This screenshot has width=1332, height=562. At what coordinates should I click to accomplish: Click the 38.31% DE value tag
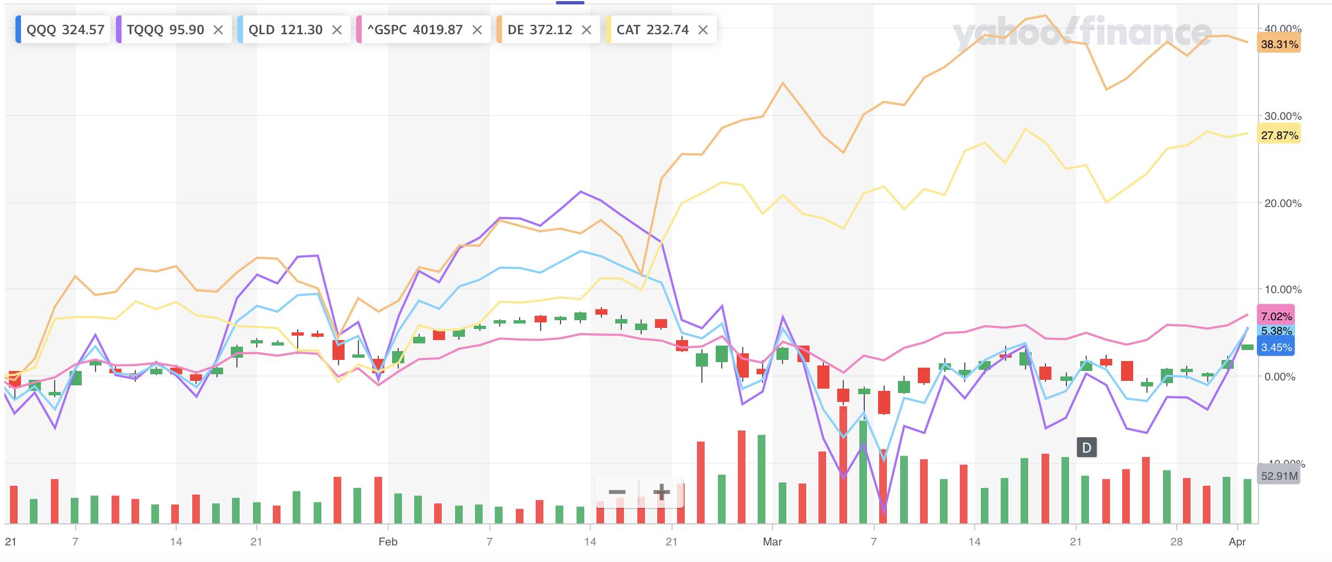pyautogui.click(x=1279, y=44)
